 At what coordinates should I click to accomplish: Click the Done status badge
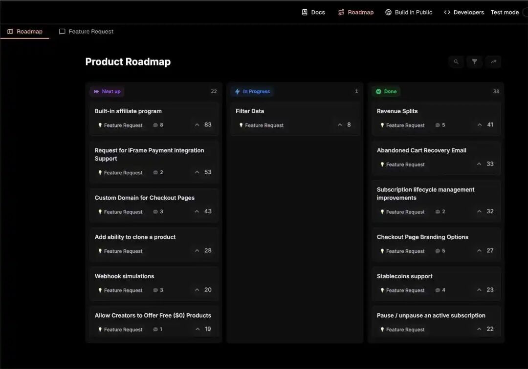tap(386, 91)
